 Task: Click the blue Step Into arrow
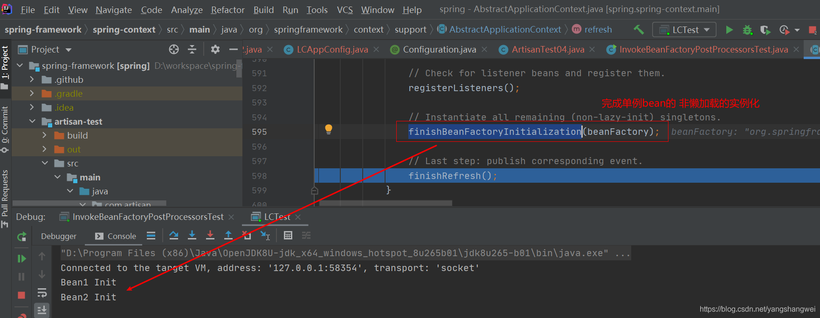point(192,236)
